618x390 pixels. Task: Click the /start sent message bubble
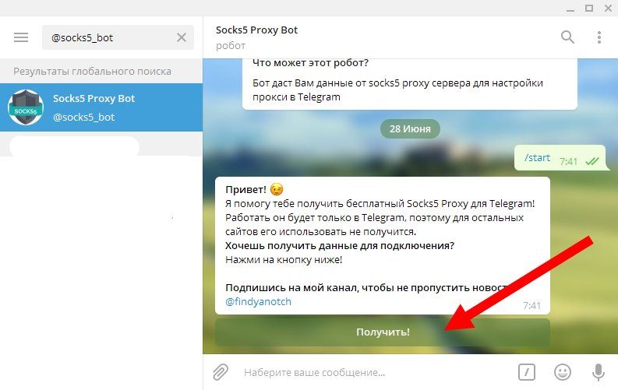coord(560,158)
